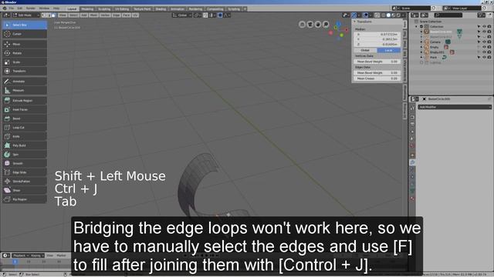Select the Rotate tool

(25, 53)
